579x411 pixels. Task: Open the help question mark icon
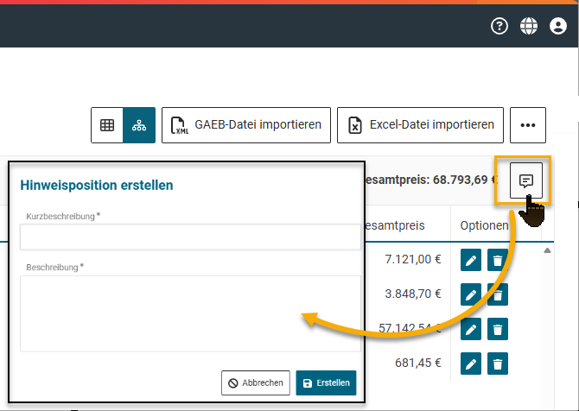point(499,26)
